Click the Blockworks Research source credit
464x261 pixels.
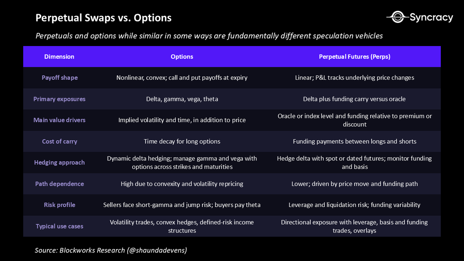point(111,250)
